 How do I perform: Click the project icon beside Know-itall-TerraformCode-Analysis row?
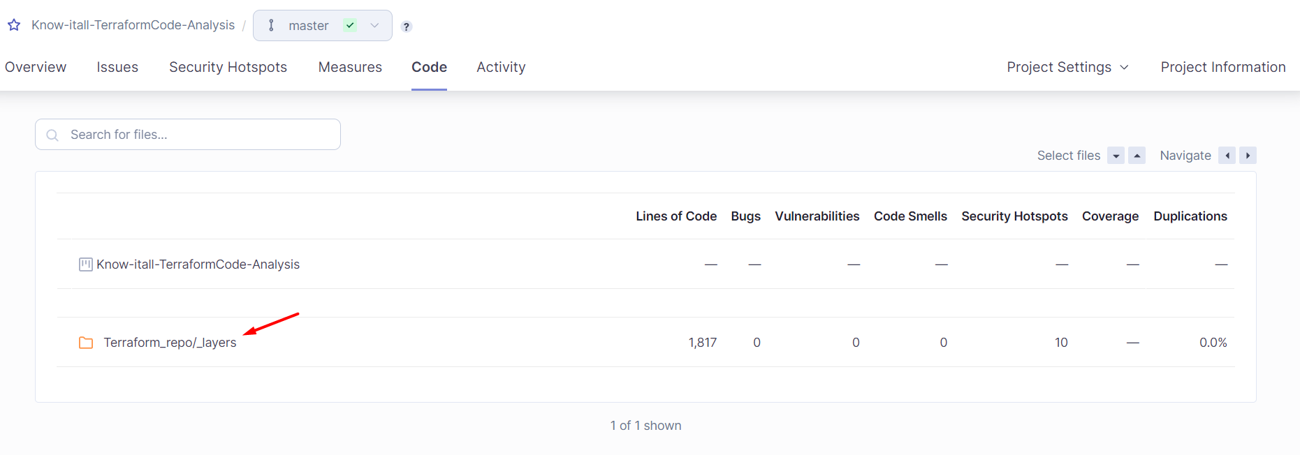pyautogui.click(x=86, y=264)
